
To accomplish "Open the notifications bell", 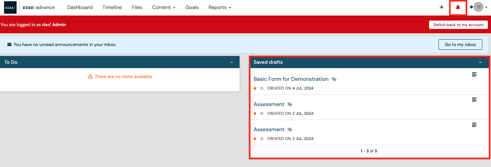I will click(458, 7).
